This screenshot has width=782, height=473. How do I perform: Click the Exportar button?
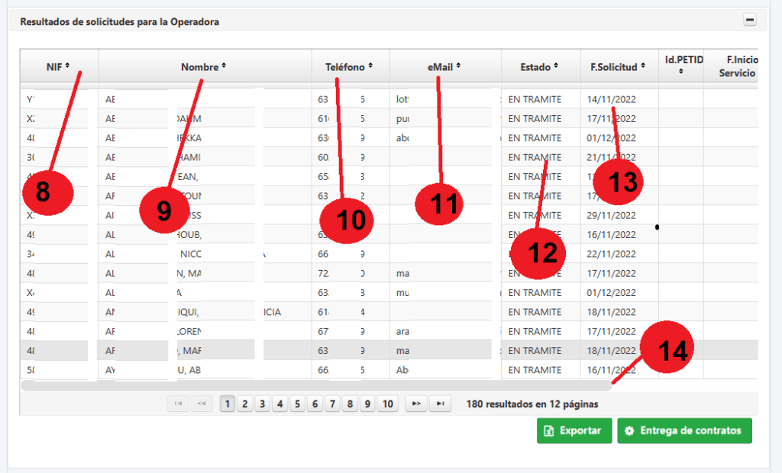point(574,430)
